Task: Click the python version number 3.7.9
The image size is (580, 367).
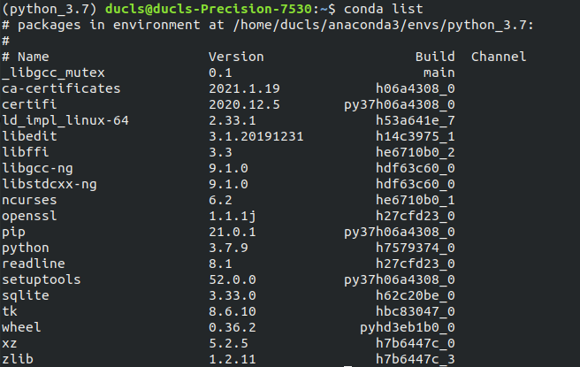Action: point(228,248)
